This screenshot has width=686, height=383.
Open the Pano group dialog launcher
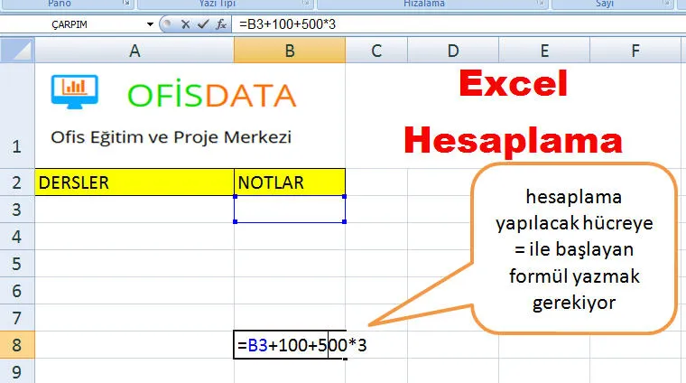[128, 5]
